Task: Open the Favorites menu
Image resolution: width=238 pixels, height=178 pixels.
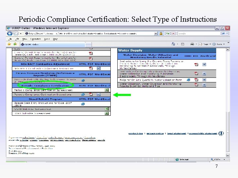Action: point(36,39)
